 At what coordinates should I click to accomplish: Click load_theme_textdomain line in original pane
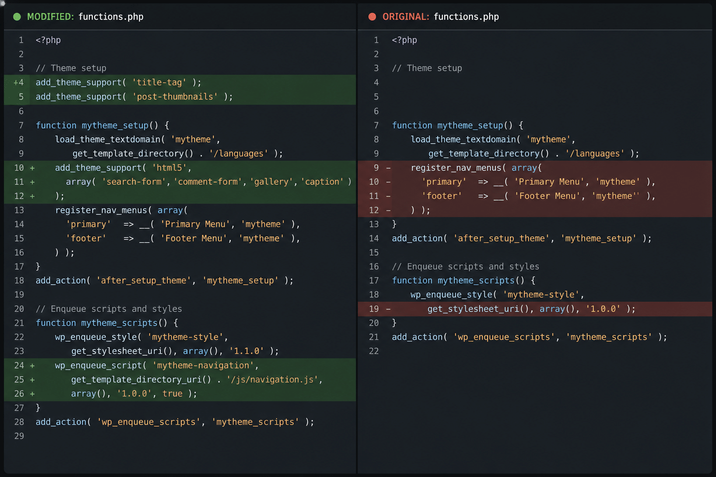pyautogui.click(x=493, y=139)
